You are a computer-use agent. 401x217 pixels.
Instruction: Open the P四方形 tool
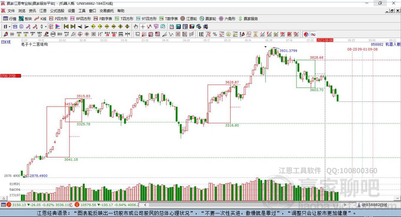58,19
